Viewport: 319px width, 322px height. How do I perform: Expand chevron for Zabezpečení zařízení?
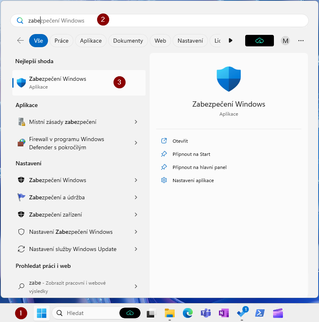(136, 215)
